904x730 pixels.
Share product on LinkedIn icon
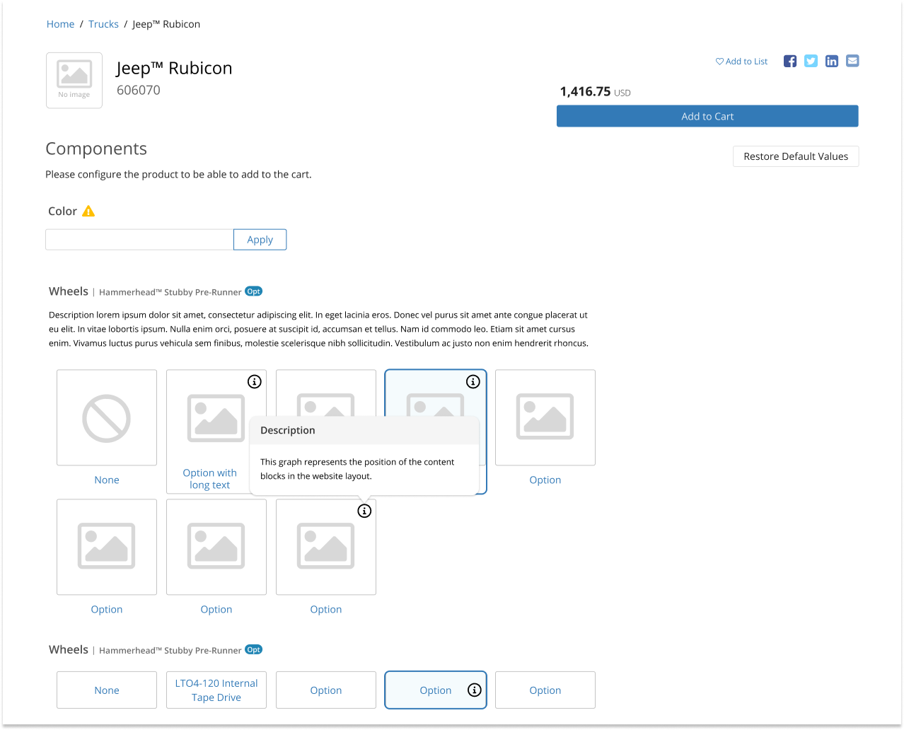832,62
